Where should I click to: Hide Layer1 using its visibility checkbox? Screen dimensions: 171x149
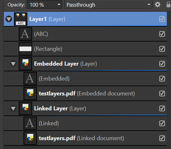coord(162,19)
